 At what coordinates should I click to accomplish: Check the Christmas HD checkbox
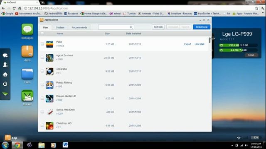42,125
